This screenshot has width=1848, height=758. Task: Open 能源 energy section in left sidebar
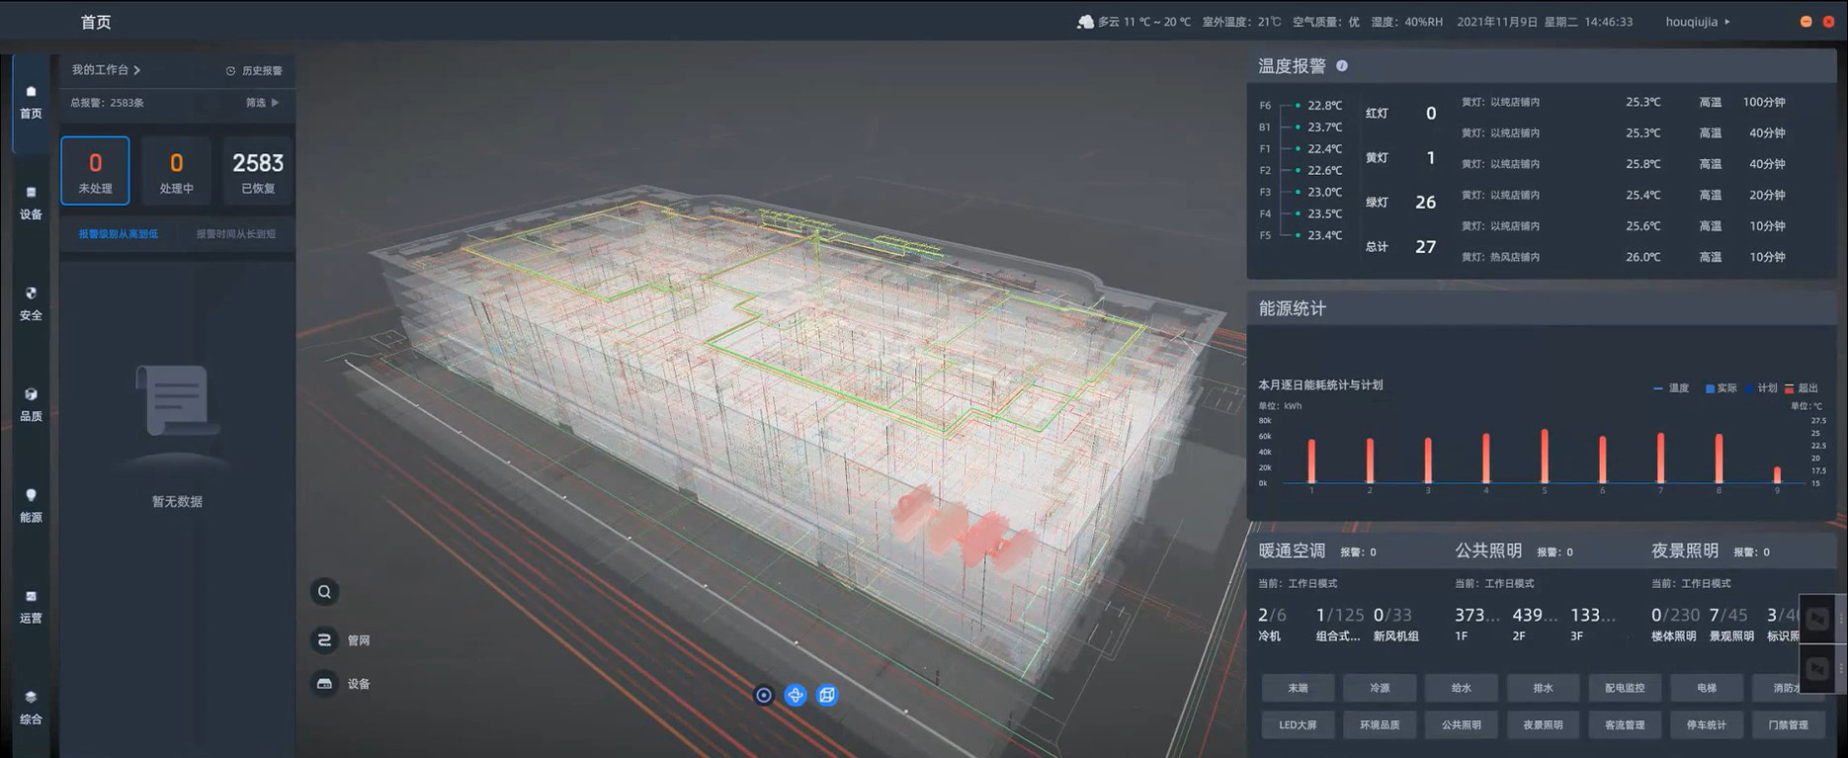[x=31, y=505]
